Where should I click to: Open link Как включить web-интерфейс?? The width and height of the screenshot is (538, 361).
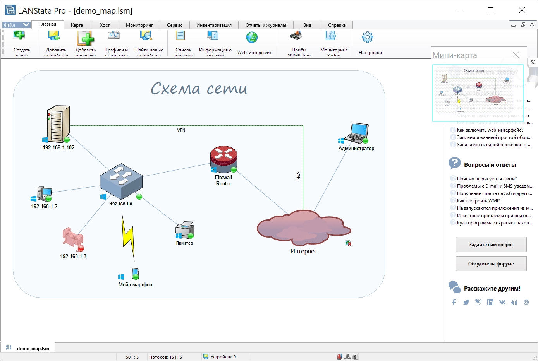click(x=490, y=130)
